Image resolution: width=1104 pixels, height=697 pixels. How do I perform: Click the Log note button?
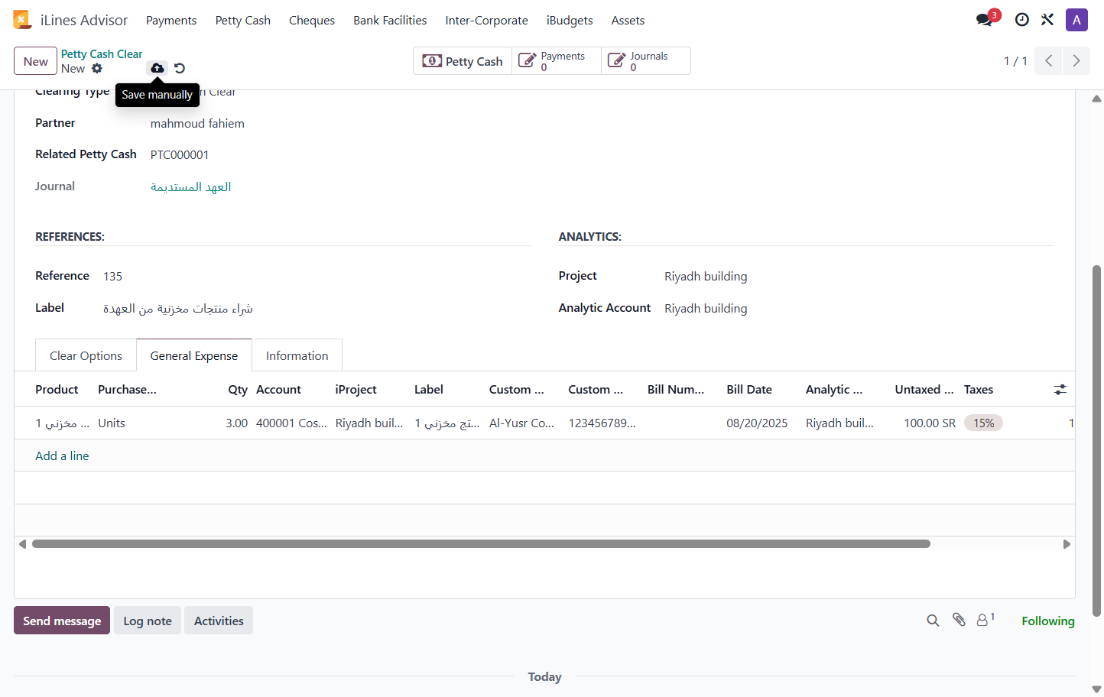[x=148, y=621]
